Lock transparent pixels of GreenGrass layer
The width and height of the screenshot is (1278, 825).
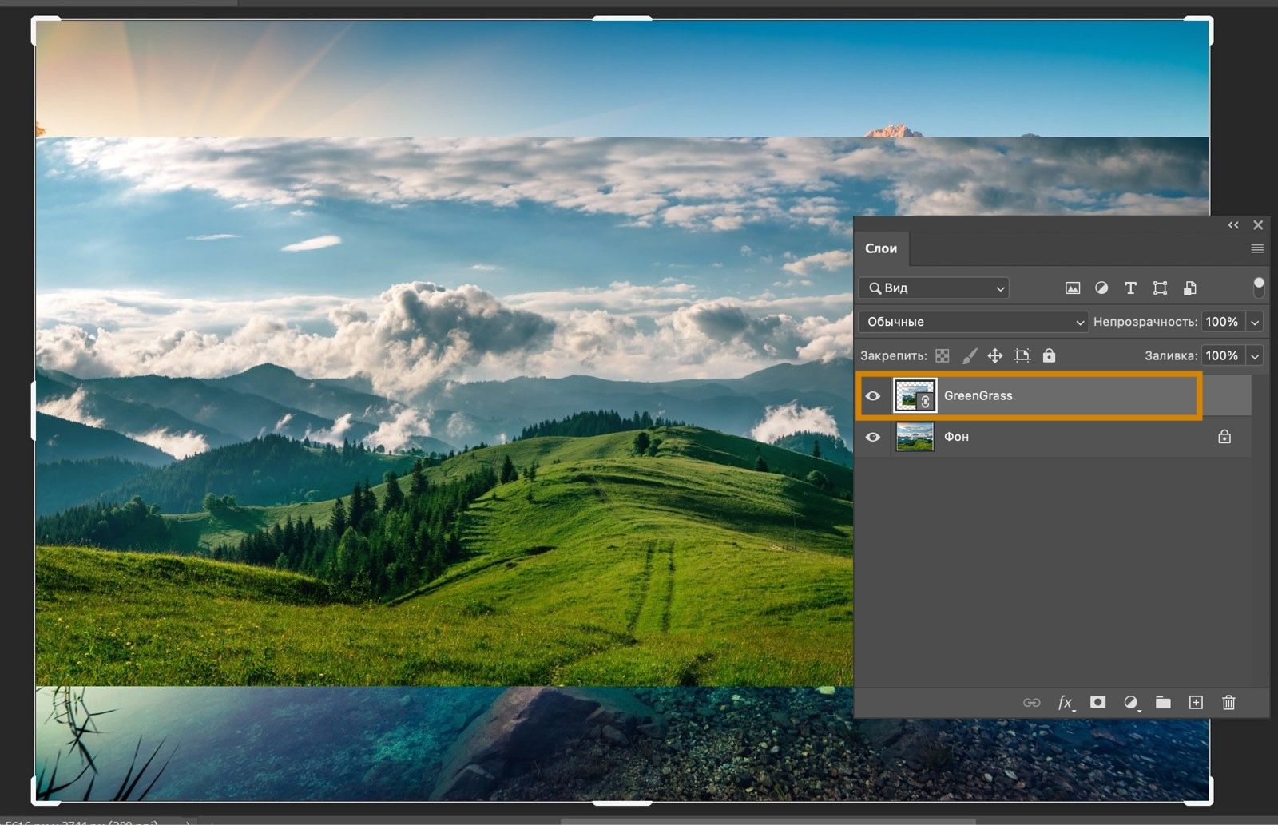tap(943, 355)
